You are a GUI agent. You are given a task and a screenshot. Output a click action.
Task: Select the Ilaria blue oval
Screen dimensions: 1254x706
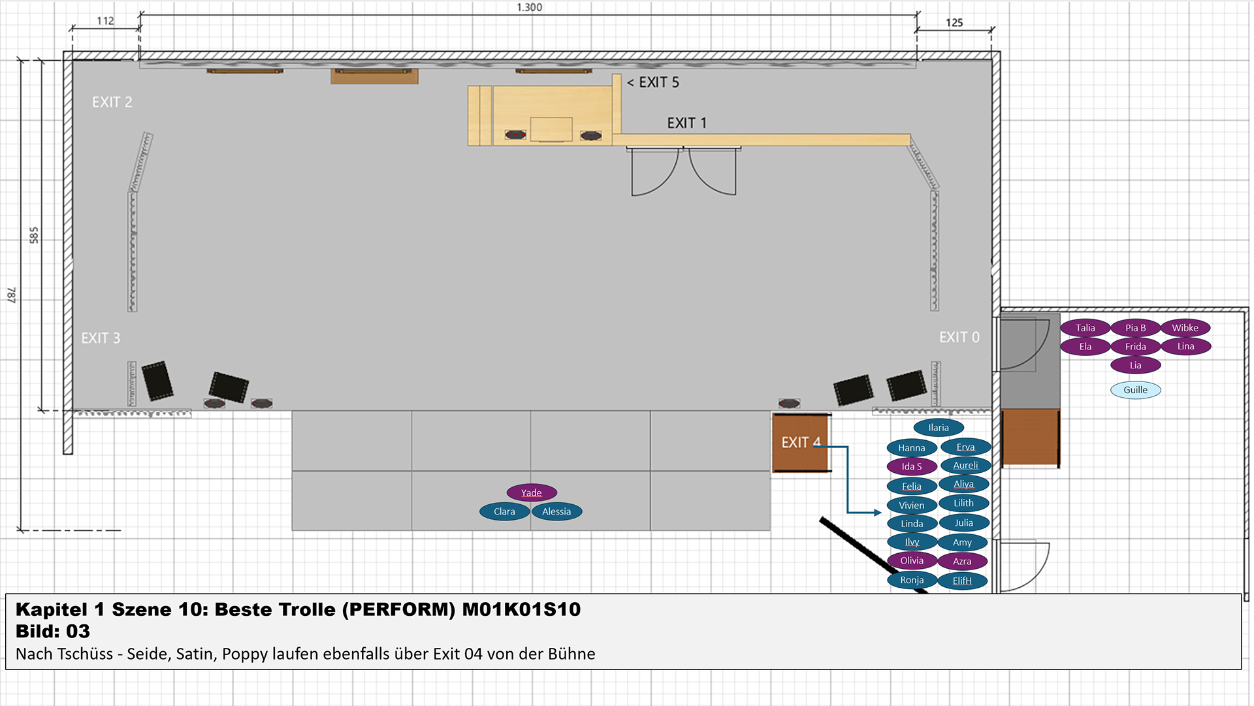point(938,428)
